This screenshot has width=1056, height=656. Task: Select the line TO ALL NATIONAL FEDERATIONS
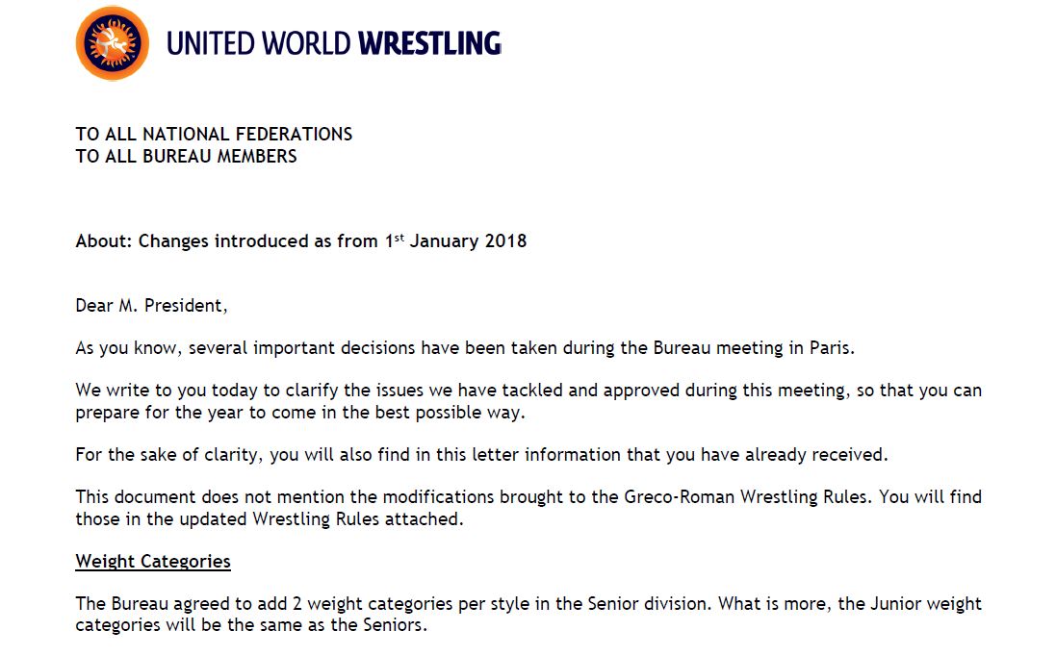[x=214, y=135]
